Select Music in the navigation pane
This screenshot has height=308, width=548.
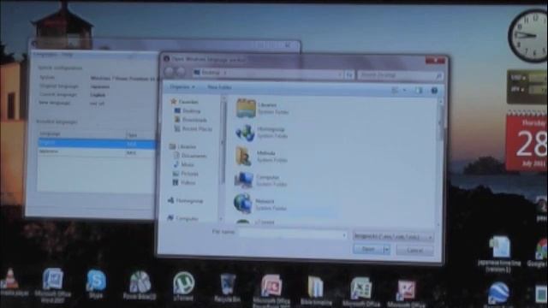click(184, 164)
